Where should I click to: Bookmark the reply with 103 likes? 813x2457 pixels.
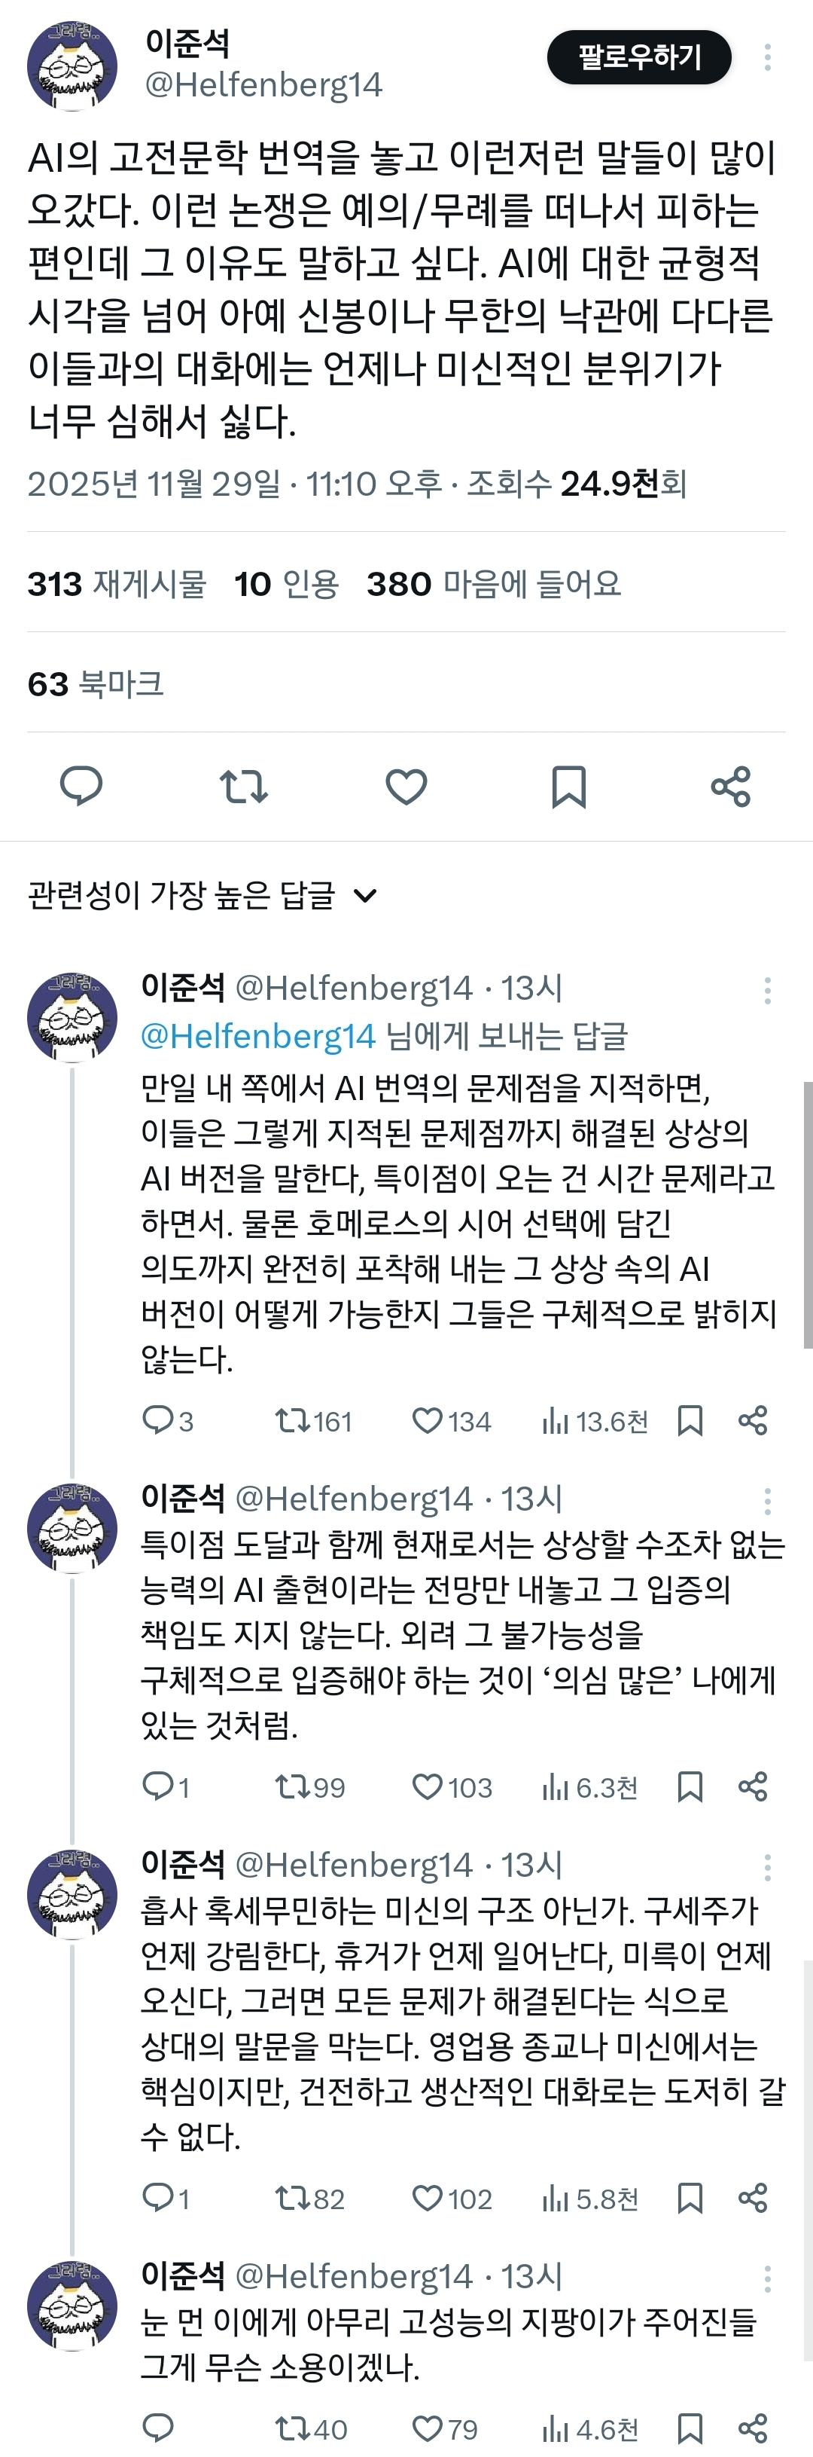tap(690, 1786)
